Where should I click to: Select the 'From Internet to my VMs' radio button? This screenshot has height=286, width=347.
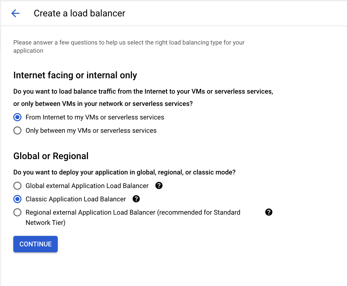click(17, 117)
